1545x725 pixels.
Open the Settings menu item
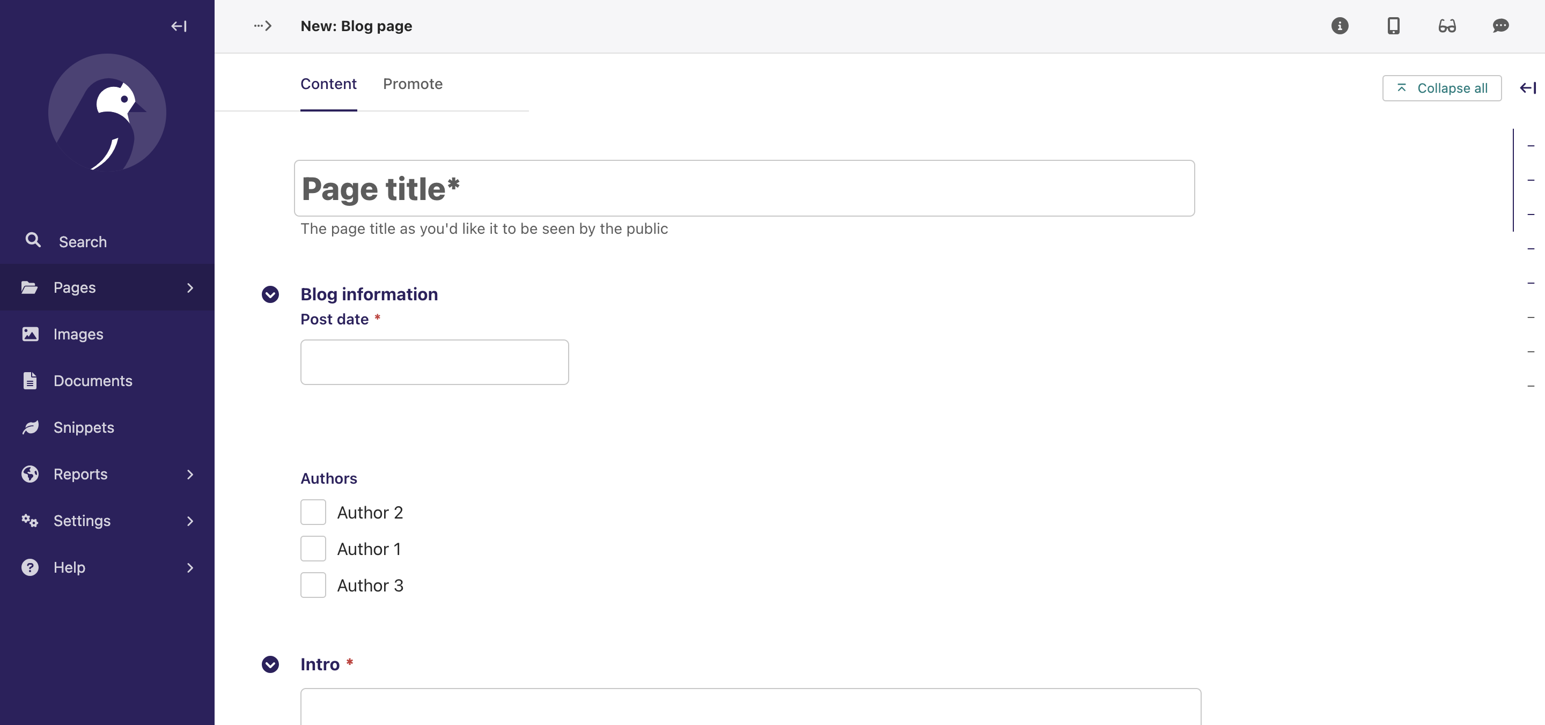coord(82,521)
